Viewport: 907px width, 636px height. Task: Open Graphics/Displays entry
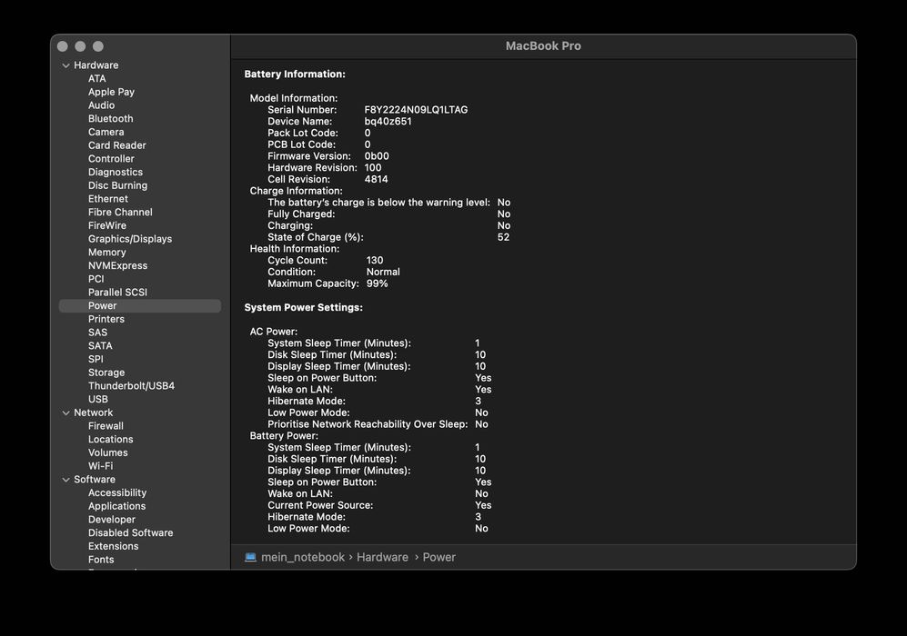tap(129, 239)
